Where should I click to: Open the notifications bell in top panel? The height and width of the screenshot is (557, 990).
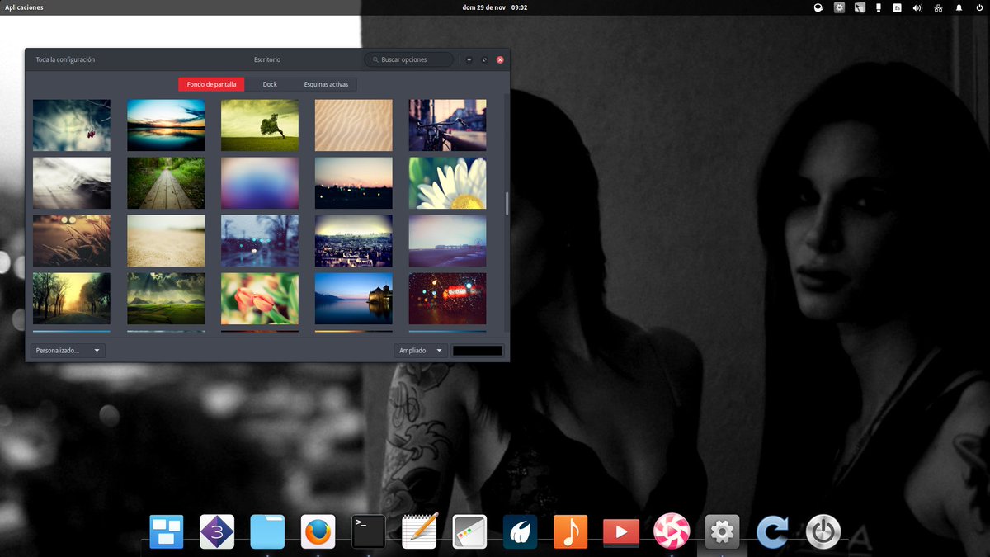tap(959, 7)
